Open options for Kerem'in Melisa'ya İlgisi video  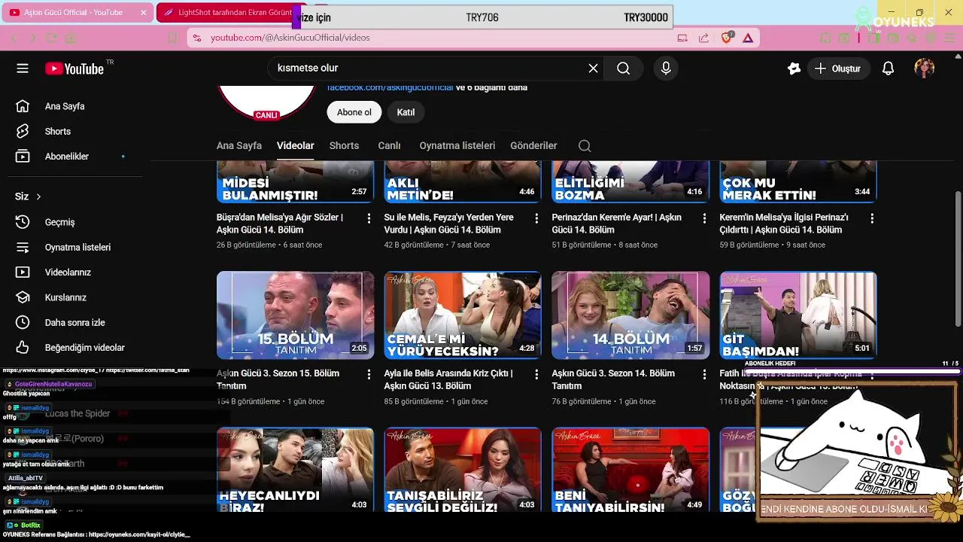872,218
